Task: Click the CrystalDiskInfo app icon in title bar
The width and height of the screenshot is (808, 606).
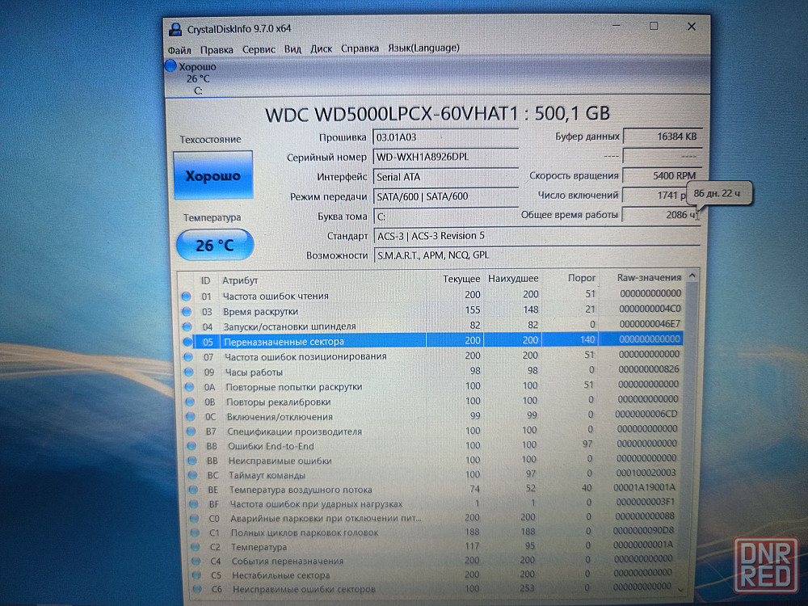Action: (x=175, y=29)
